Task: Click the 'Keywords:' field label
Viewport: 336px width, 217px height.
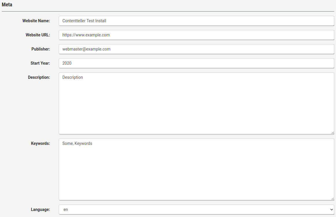Action: pos(40,143)
